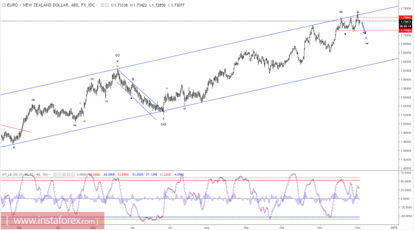Click the 2018 label on time axis

(394, 228)
